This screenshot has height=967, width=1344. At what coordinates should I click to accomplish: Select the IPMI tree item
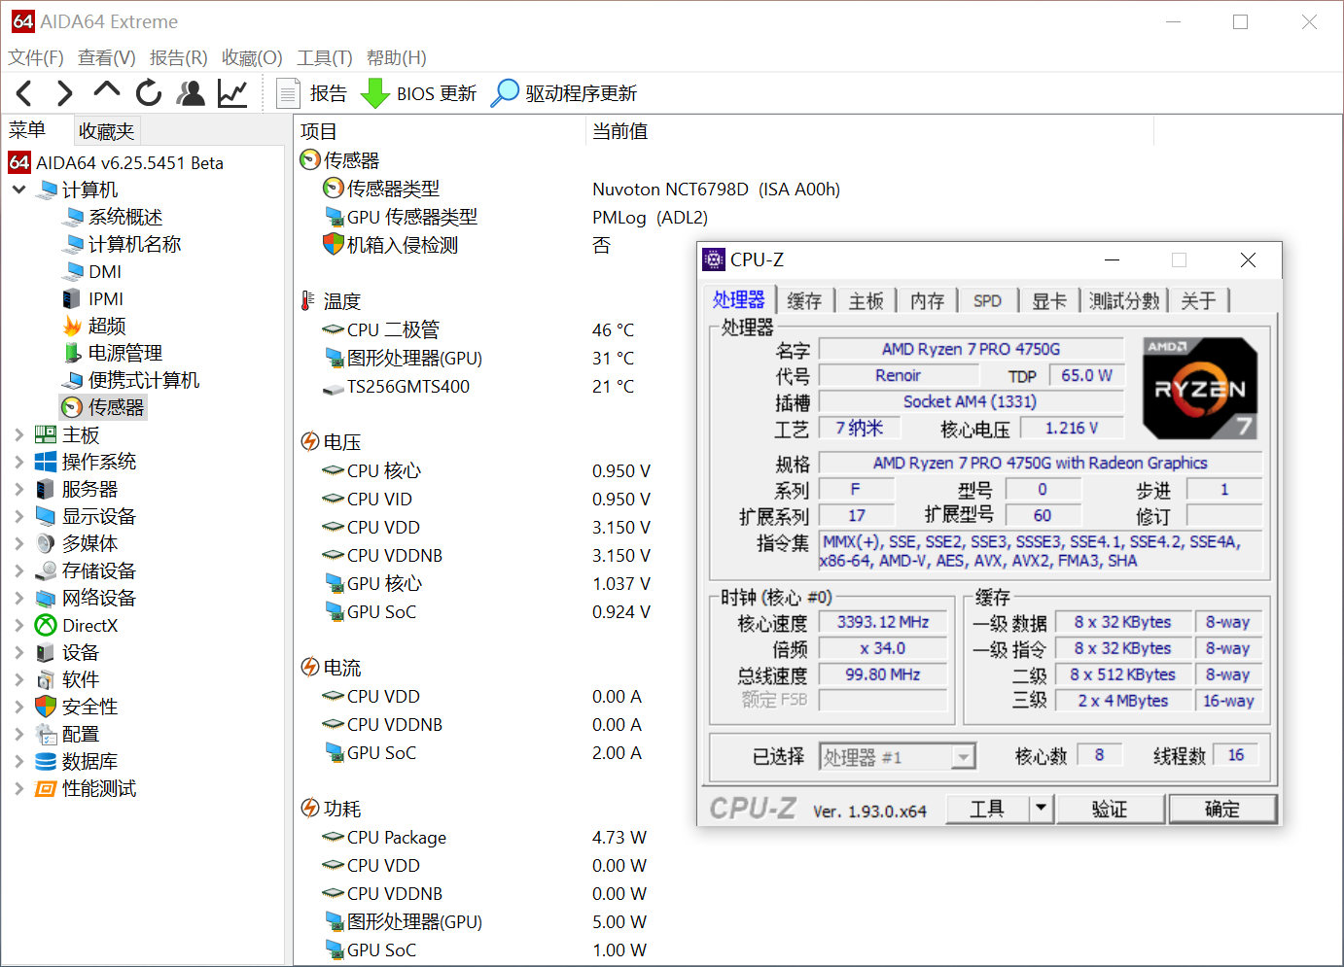coord(106,298)
